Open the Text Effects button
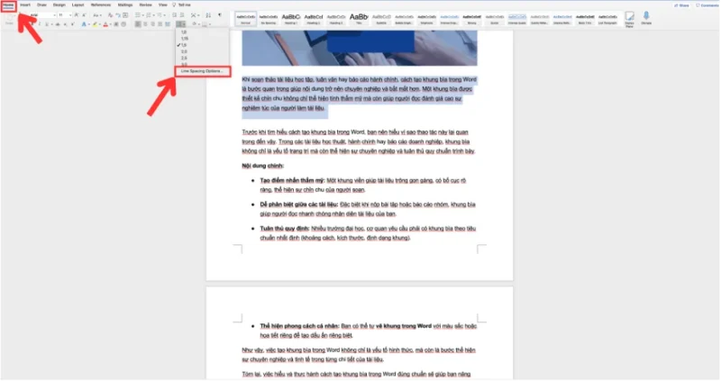 point(84,24)
